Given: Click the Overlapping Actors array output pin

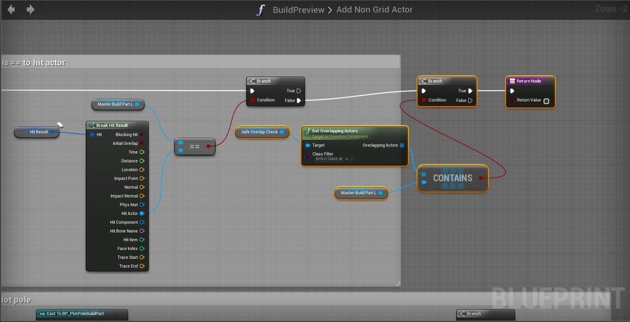Looking at the screenshot, I should (x=402, y=145).
